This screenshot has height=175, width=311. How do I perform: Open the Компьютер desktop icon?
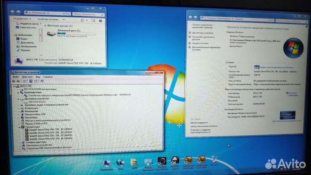[x=106, y=165]
